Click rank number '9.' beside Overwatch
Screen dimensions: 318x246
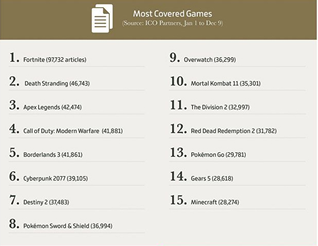click(x=175, y=58)
